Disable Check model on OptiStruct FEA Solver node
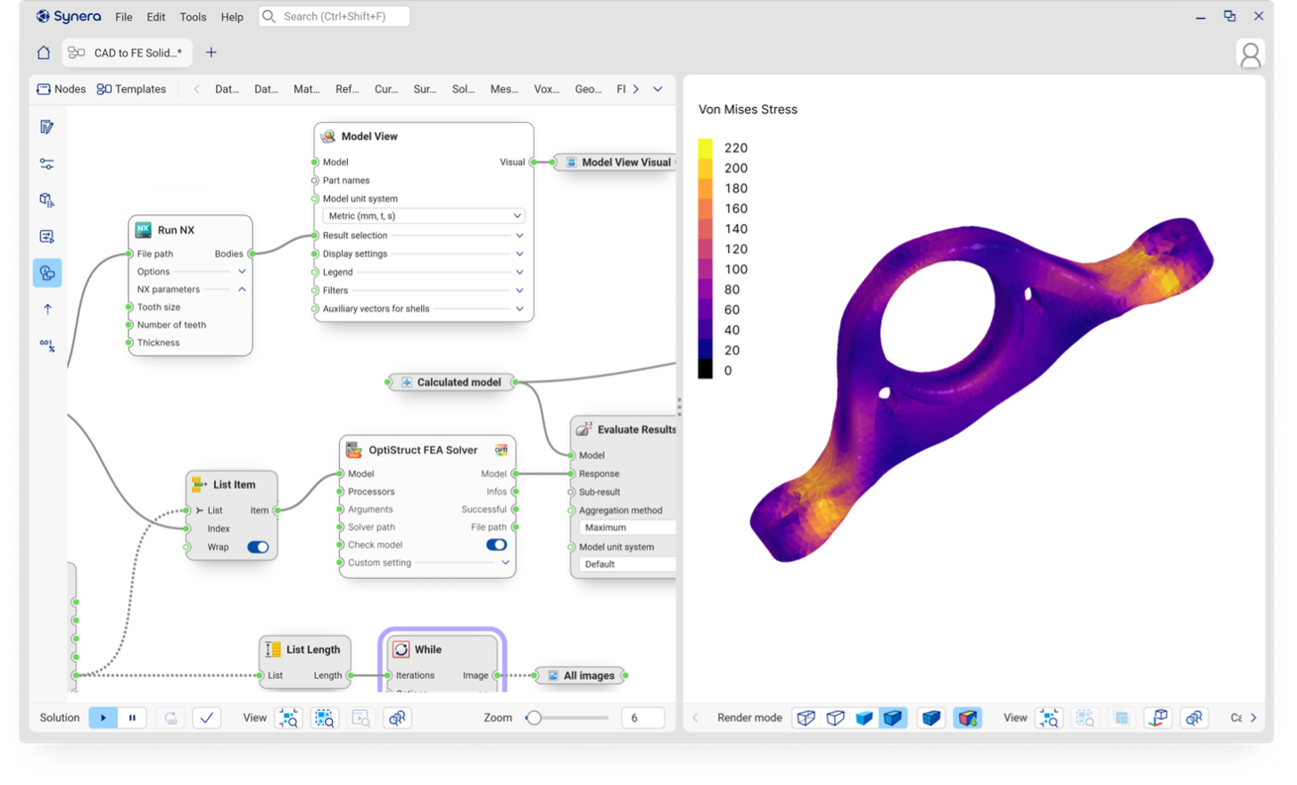 496,544
